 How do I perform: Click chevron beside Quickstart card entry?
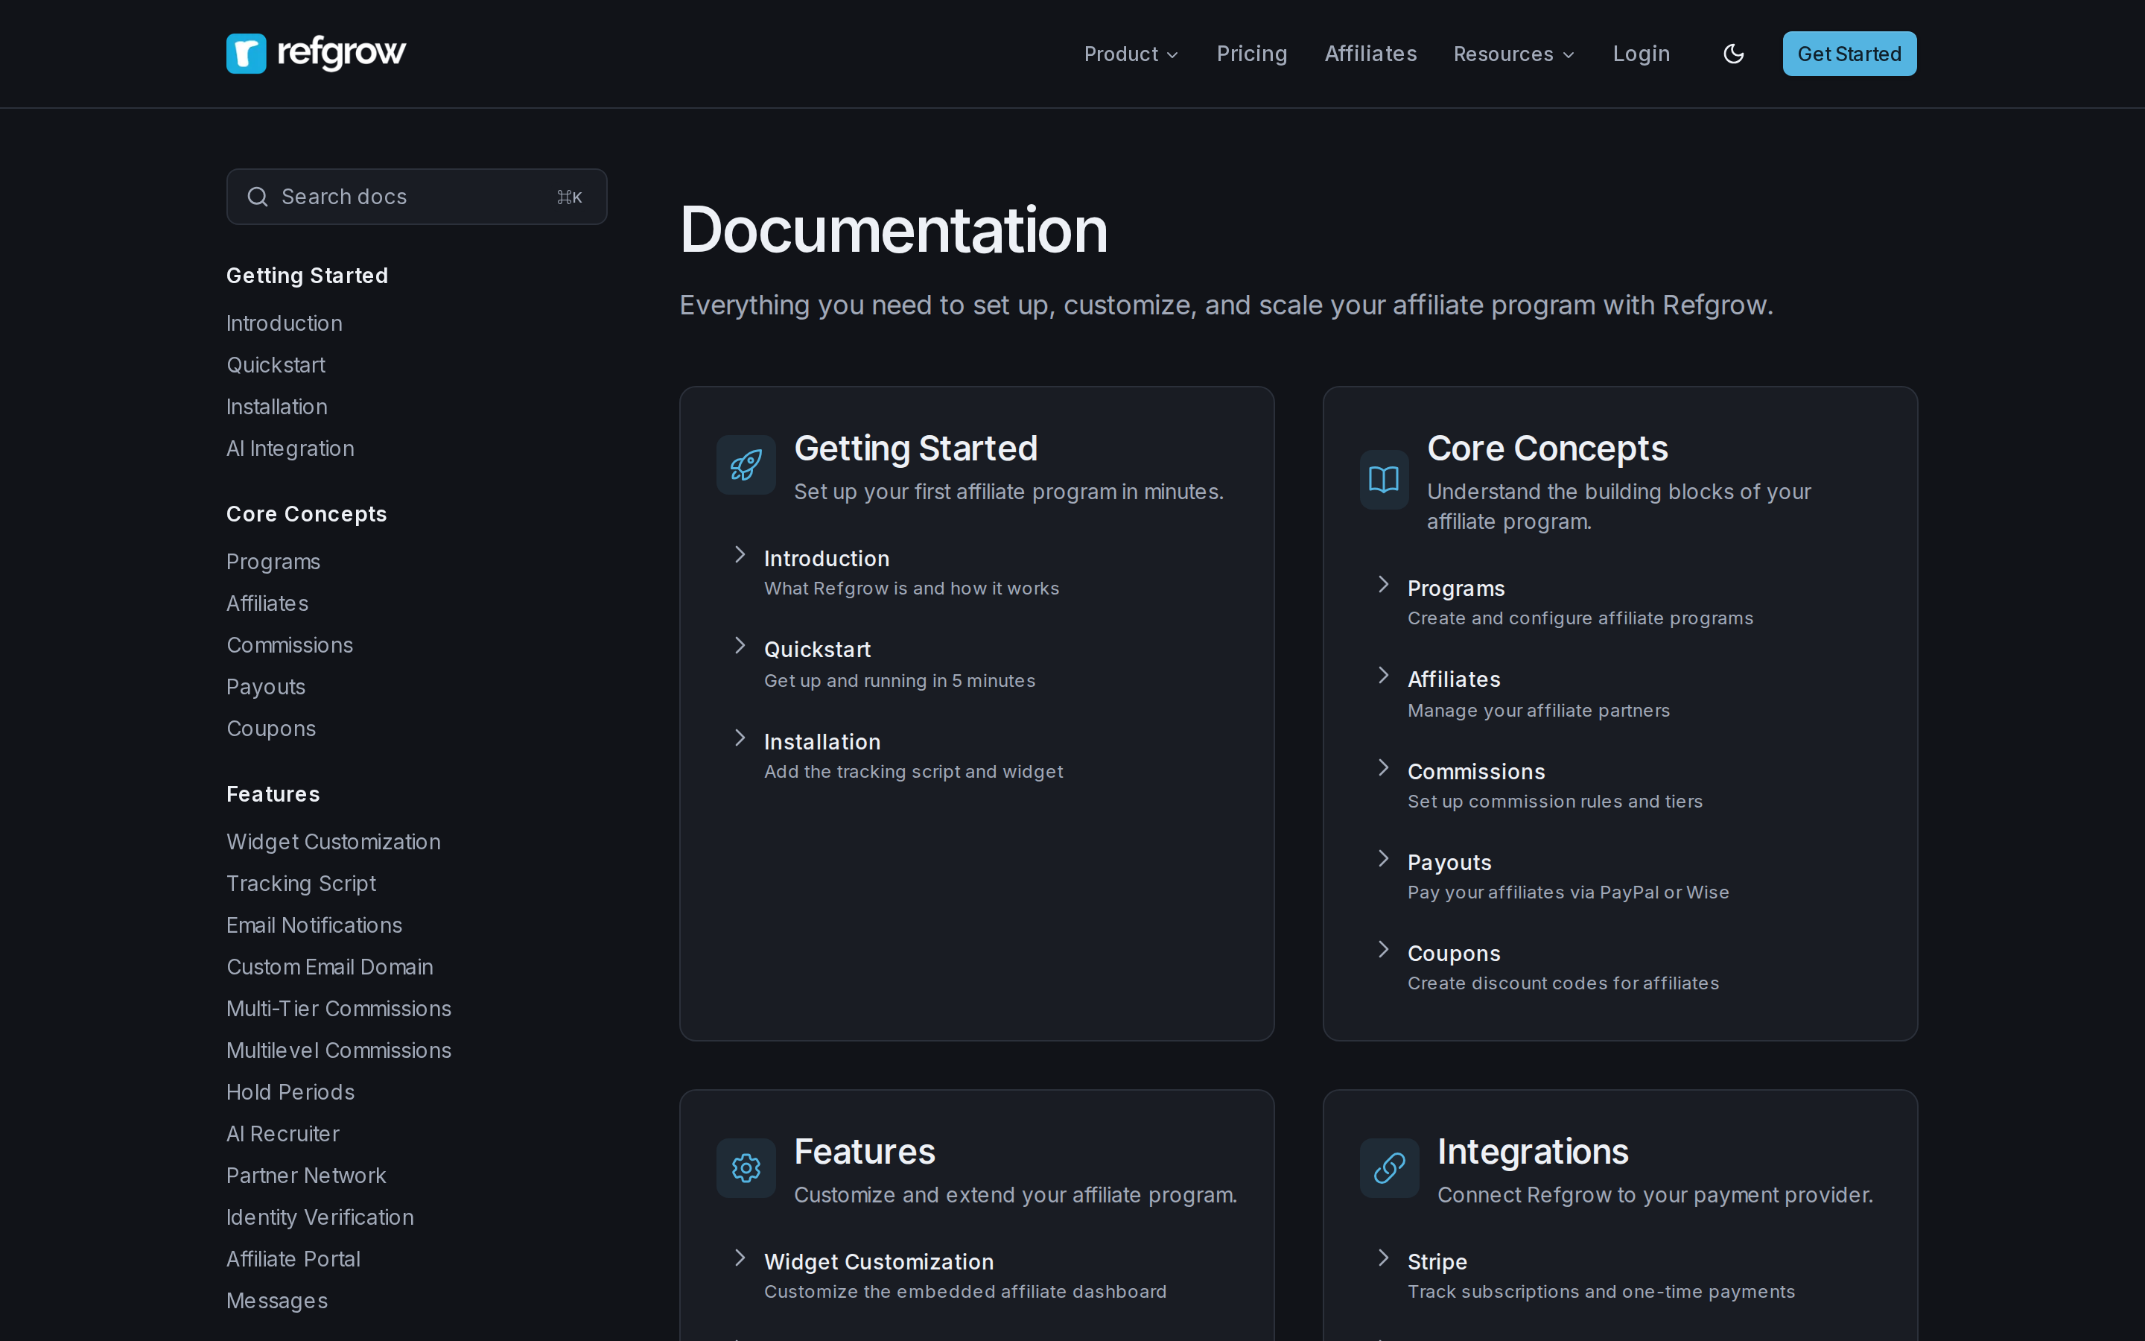(740, 646)
